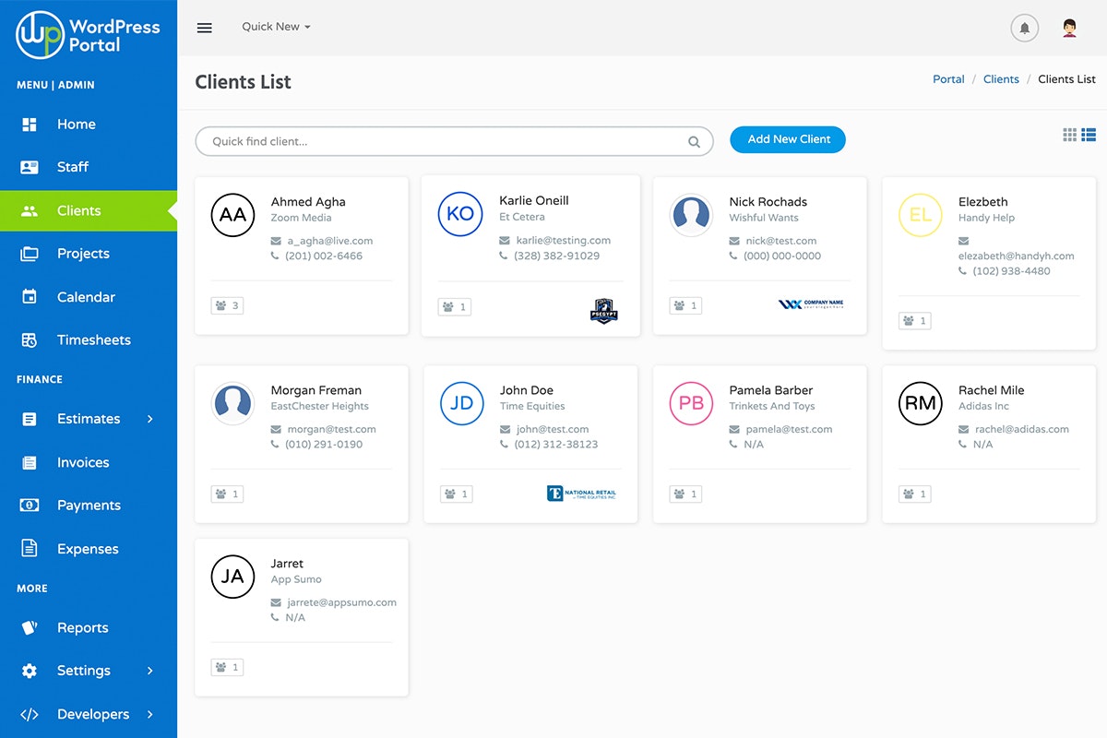Click email jarrete@appsumo.com
Screen dimensions: 1107x738
coord(341,602)
